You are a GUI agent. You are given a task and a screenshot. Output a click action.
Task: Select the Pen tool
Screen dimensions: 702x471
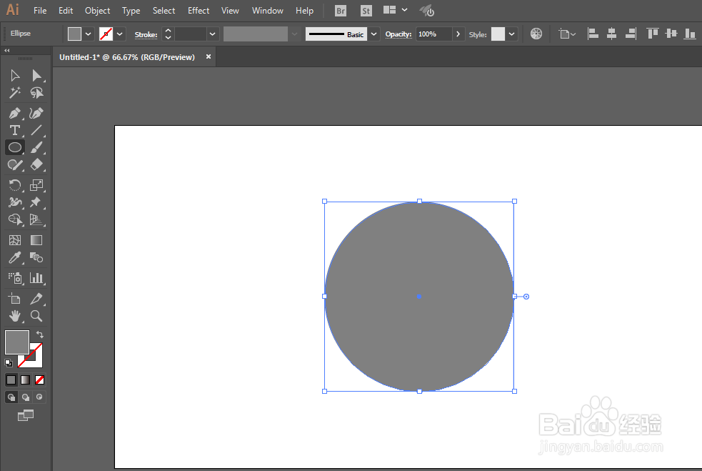coord(15,113)
